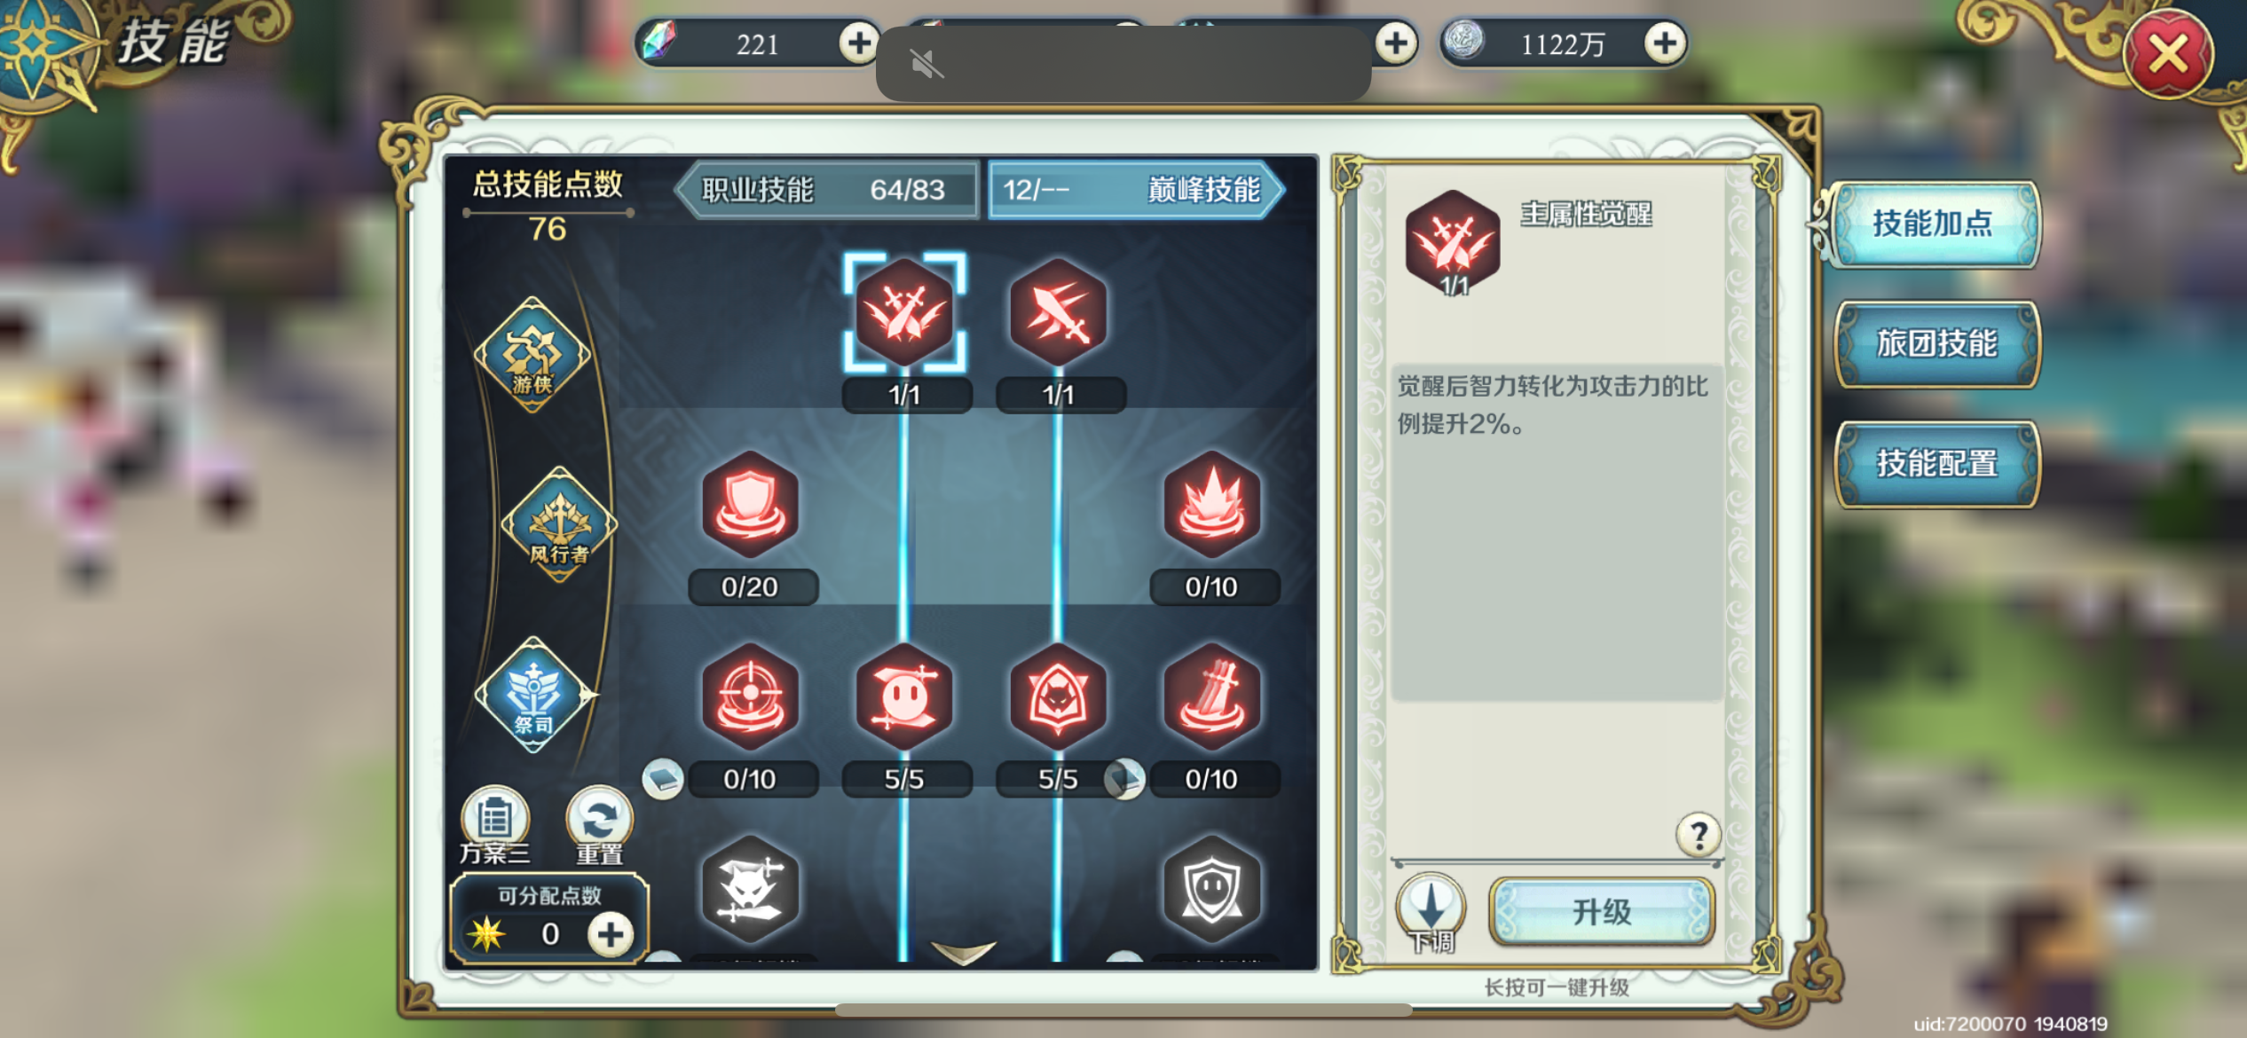Add allocatable skill points with plus
This screenshot has width=2247, height=1038.
[611, 934]
